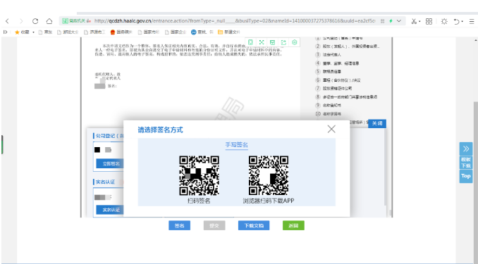Select document list item 7
The image size is (478, 264).
point(333,88)
